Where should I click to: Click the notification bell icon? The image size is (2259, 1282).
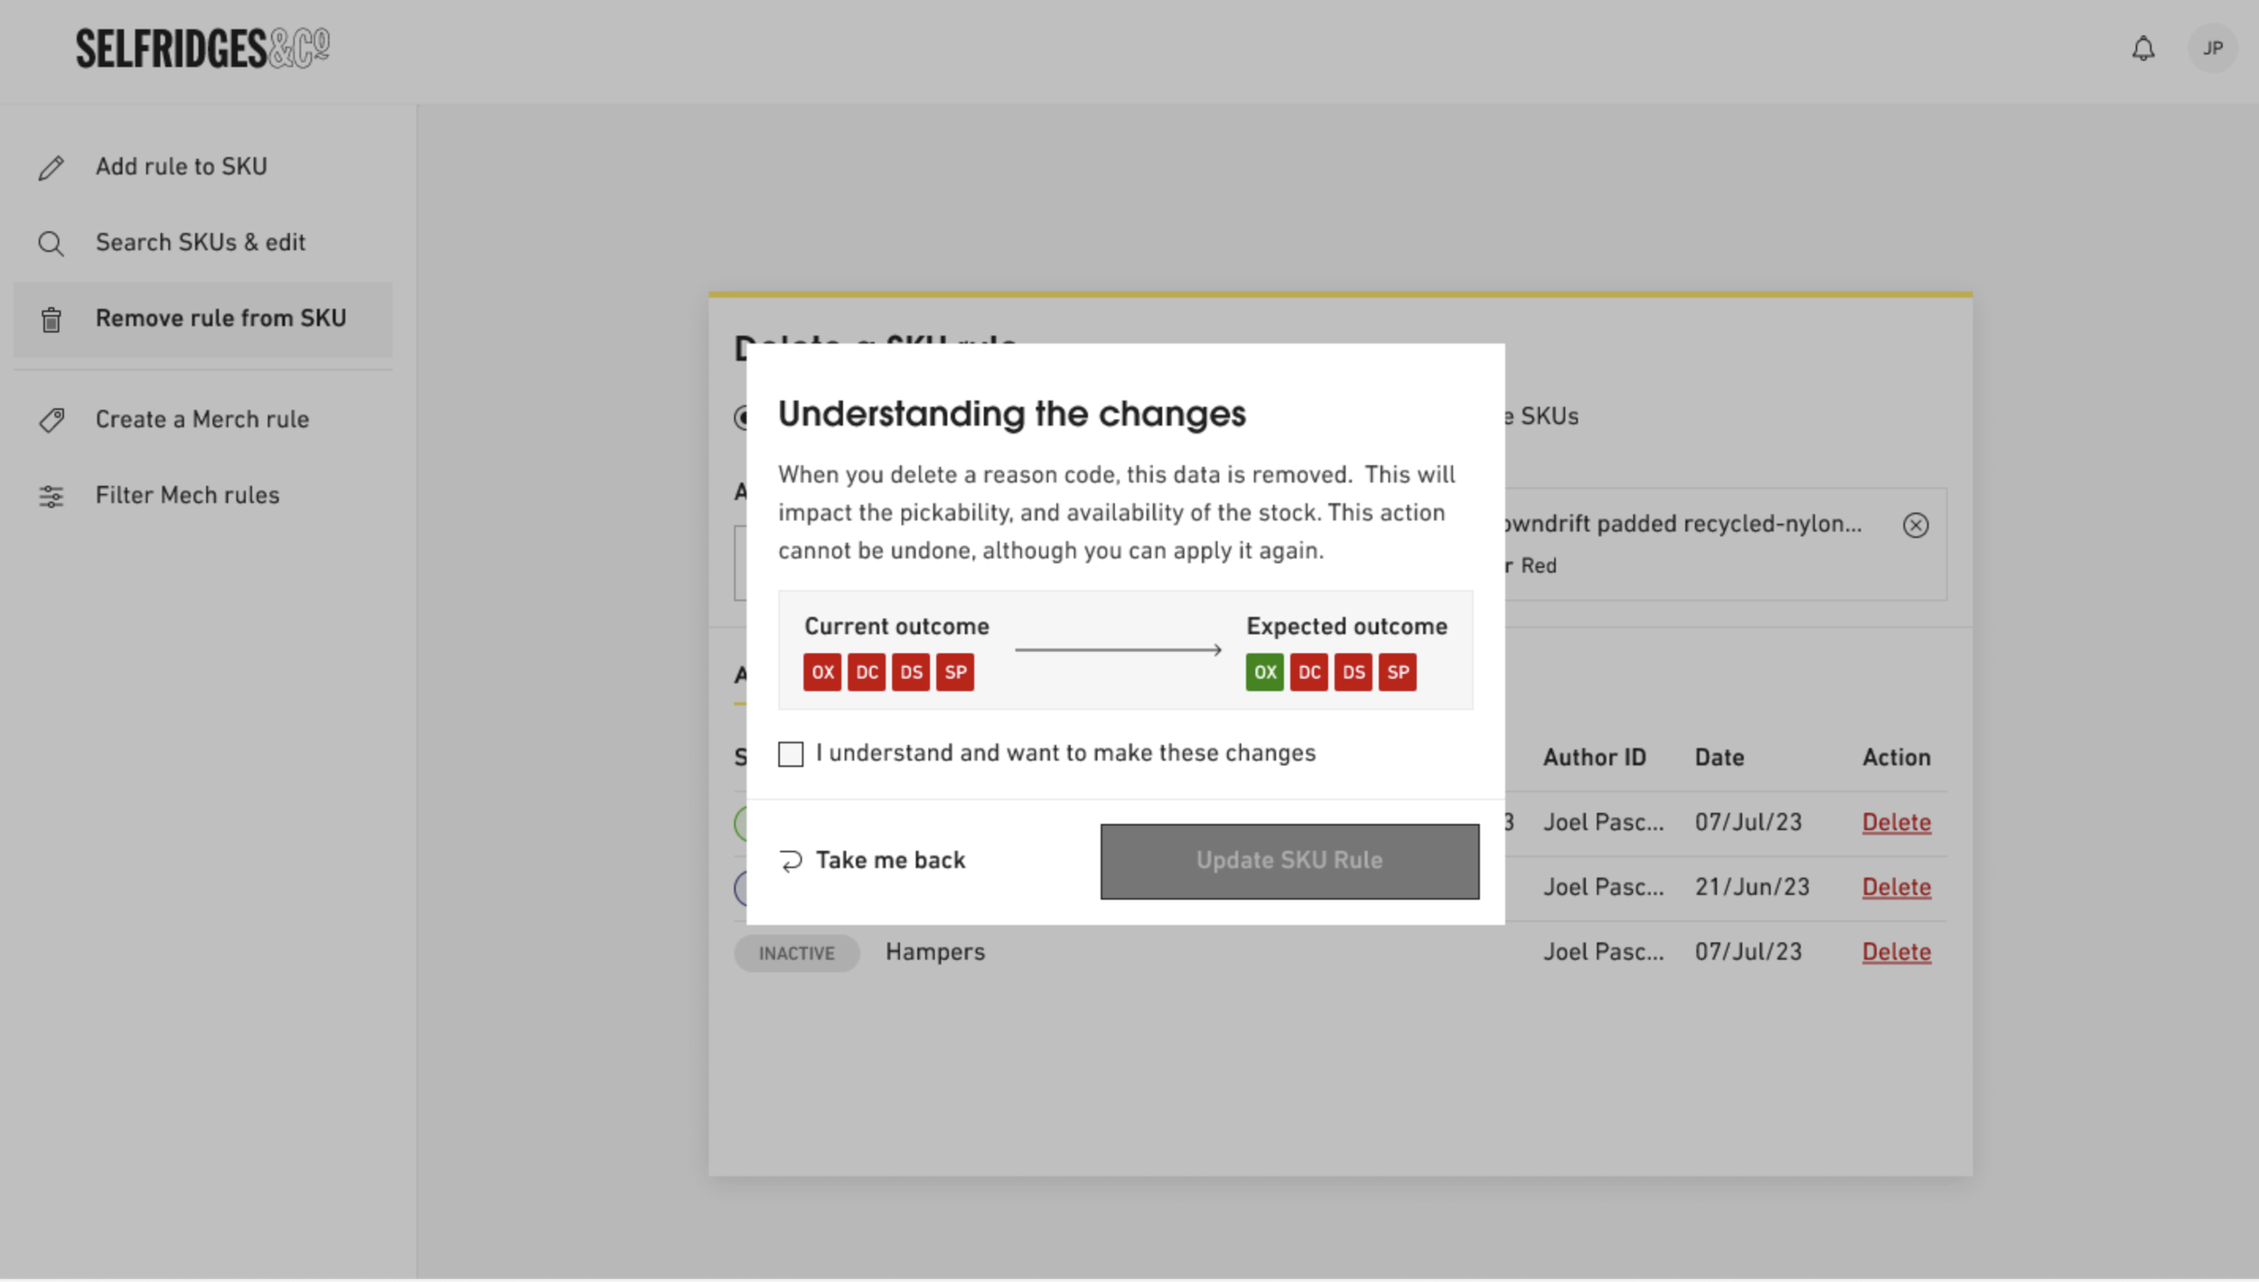(2142, 49)
